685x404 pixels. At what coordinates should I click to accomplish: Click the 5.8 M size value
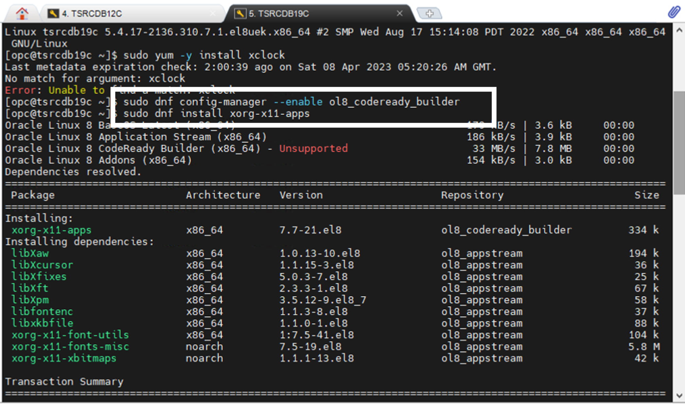(644, 346)
